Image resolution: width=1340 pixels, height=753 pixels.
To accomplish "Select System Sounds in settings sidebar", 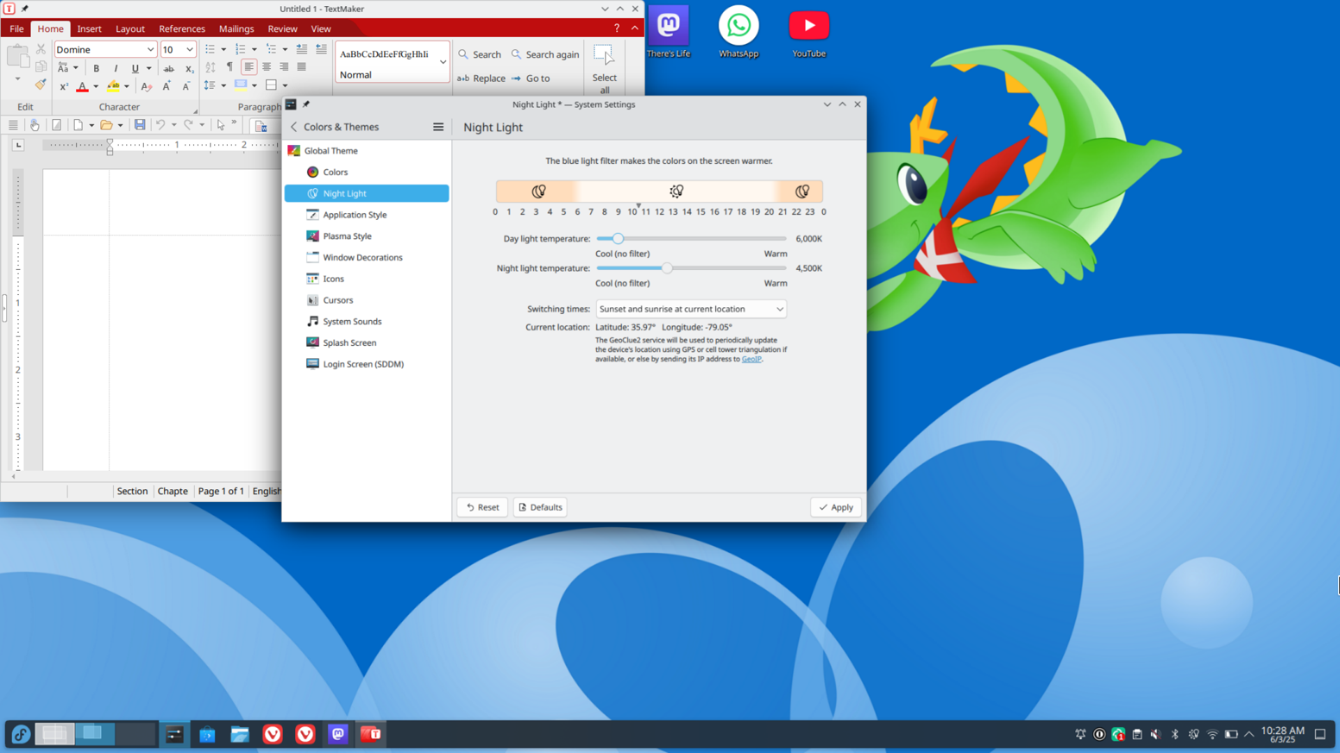I will click(366, 321).
